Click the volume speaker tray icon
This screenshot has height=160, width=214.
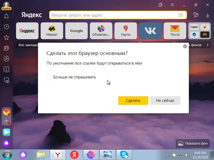coord(187,155)
